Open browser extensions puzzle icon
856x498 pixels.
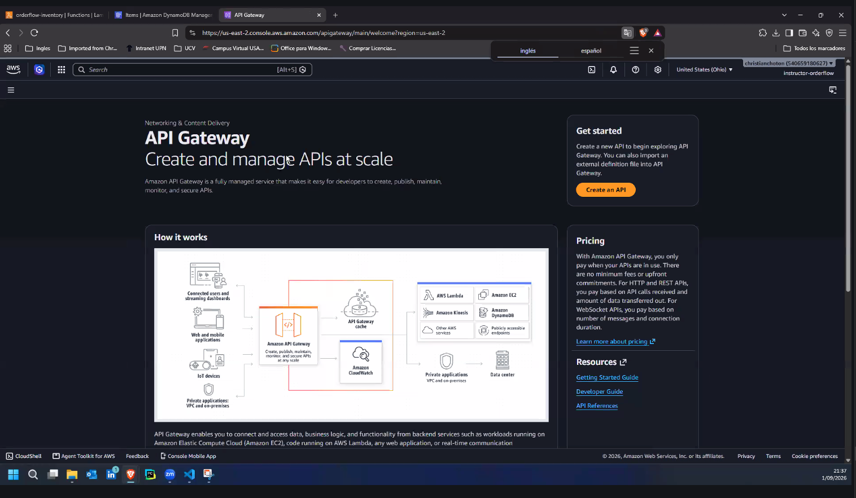click(763, 33)
